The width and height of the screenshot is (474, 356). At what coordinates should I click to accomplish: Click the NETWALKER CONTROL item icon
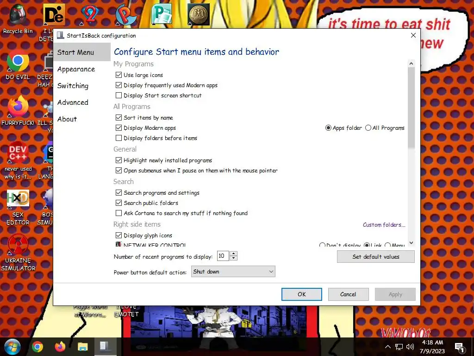click(118, 244)
